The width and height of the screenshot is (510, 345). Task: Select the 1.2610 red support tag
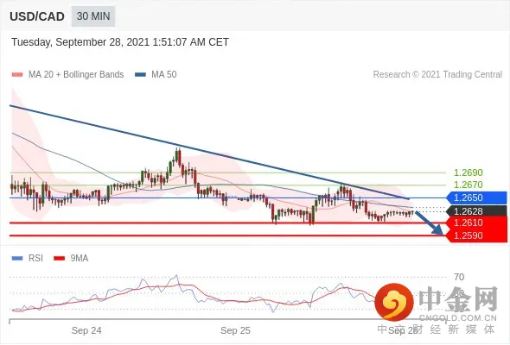point(476,223)
